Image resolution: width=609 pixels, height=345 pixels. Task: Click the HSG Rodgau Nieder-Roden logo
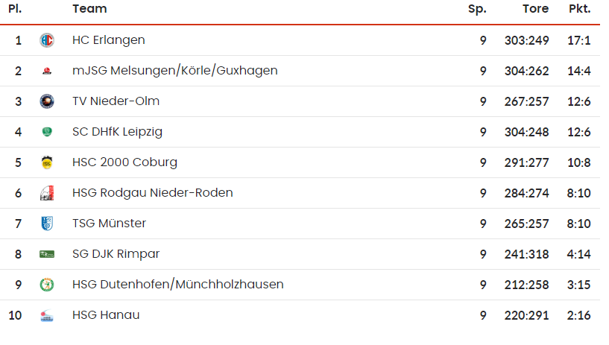point(47,194)
